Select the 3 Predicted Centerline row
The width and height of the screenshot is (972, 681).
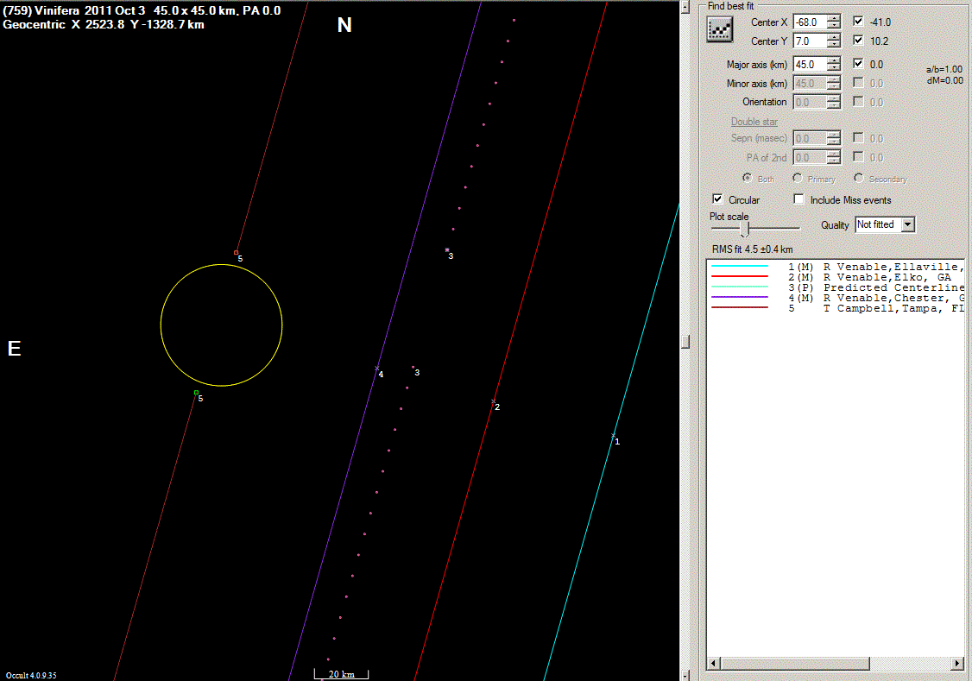click(x=836, y=287)
